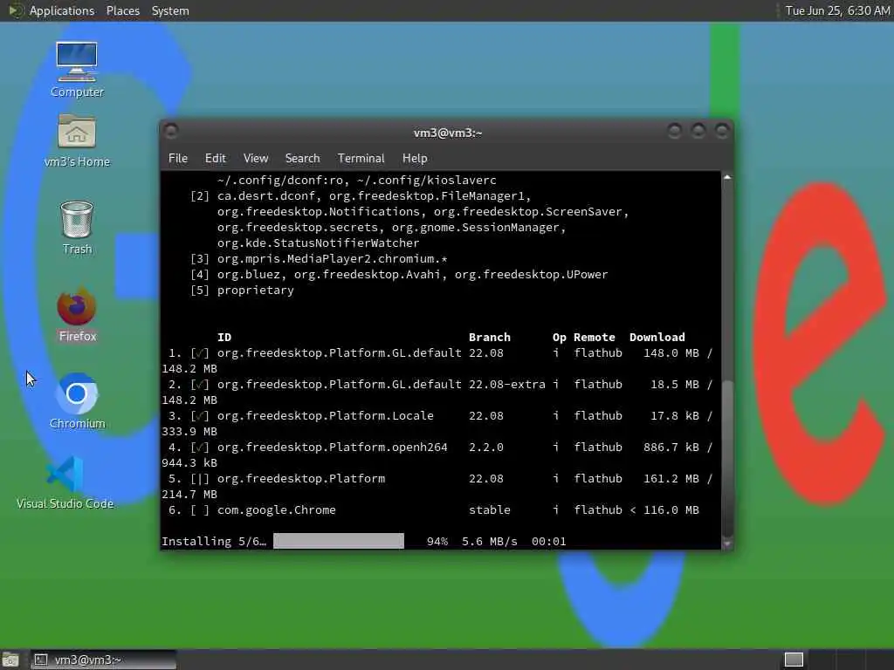The width and height of the screenshot is (894, 670).
Task: Click the Branch column header
Action: tap(489, 338)
